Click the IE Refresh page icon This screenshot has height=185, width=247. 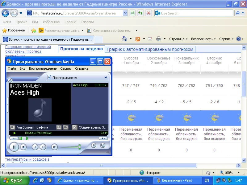[x=140, y=13]
